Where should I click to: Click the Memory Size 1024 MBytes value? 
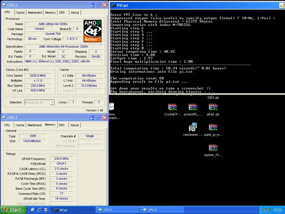pos(33,141)
